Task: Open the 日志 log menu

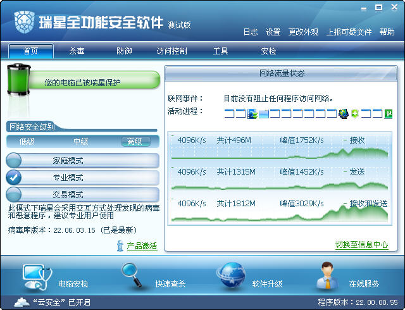Action: 251,32
